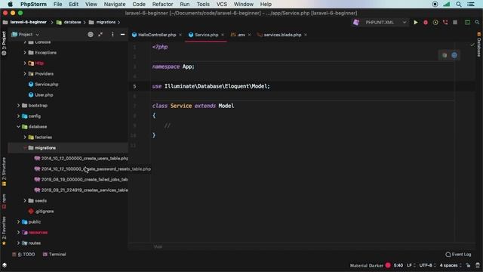Run with coverage icon in toolbar
Image resolution: width=483 pixels, height=272 pixels.
point(435,22)
